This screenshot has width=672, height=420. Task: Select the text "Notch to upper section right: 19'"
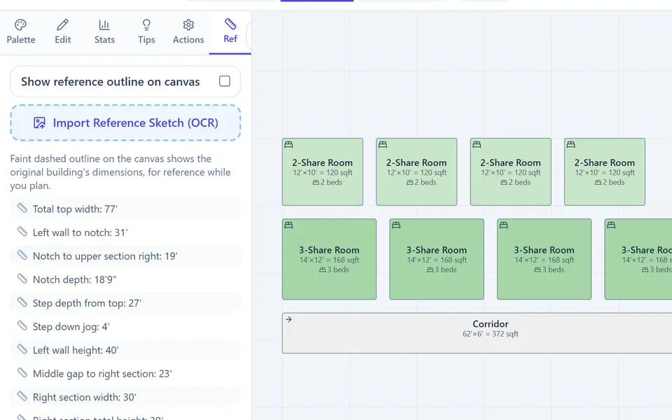105,256
